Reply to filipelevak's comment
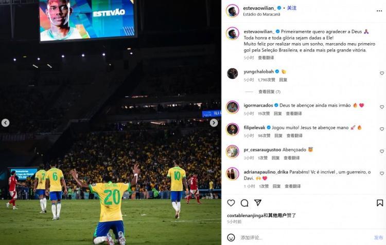Image resolution: width=386 pixels, height=245 pixels. point(278,136)
